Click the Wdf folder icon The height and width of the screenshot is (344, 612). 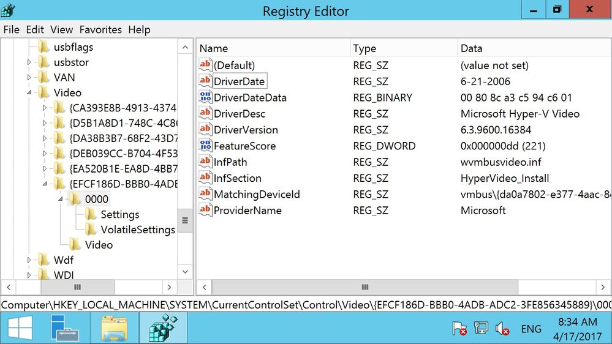(x=44, y=260)
